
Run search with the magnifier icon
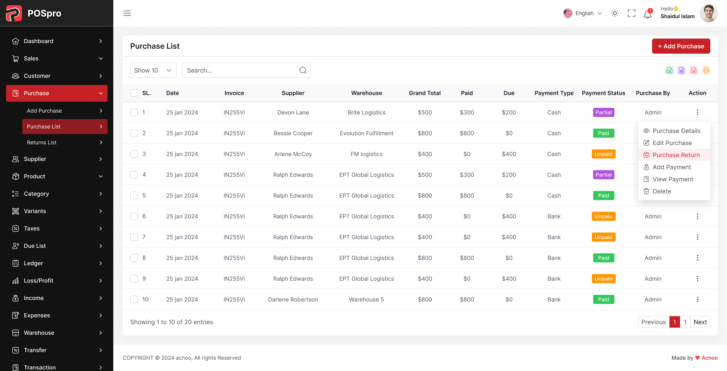303,70
